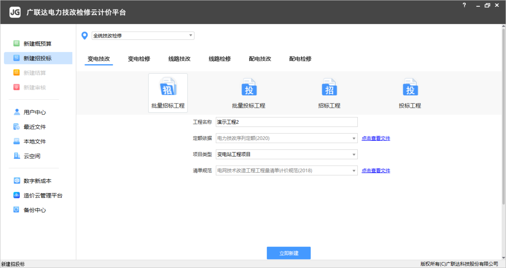Click the 新建结算 orange icon
Screen dimensions: 506x268
[x=17, y=73]
